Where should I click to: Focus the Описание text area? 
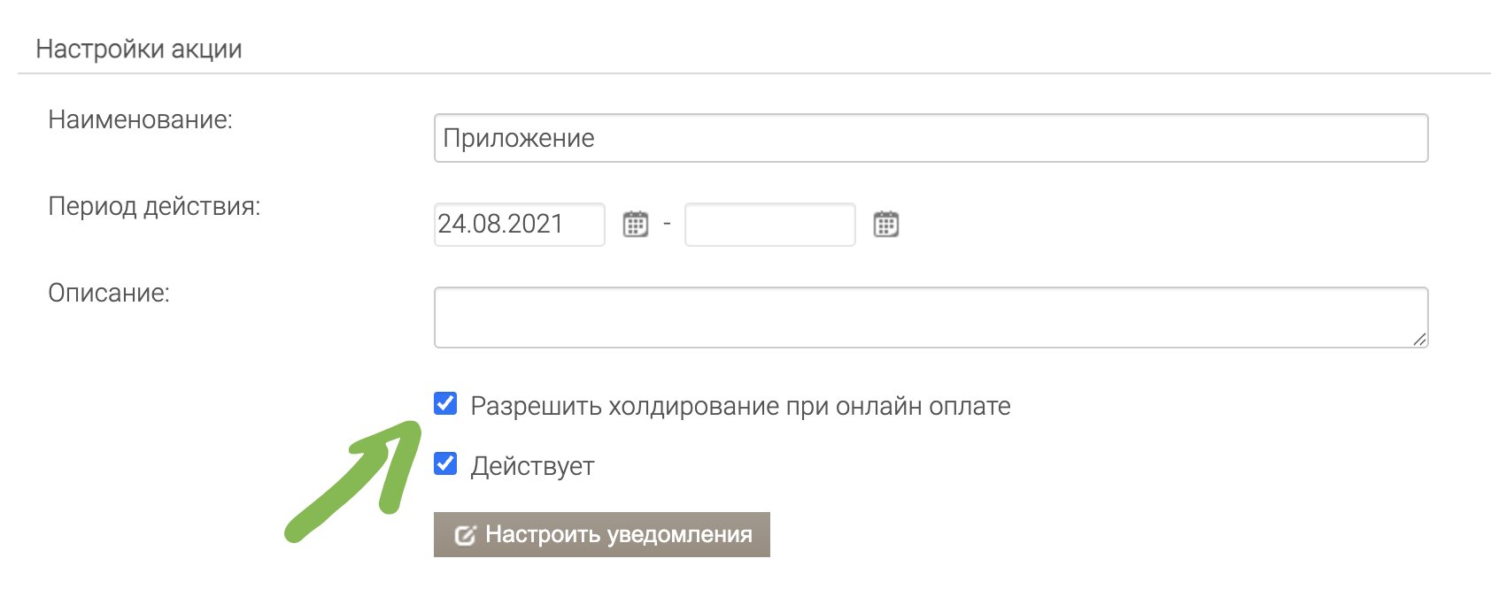click(930, 317)
